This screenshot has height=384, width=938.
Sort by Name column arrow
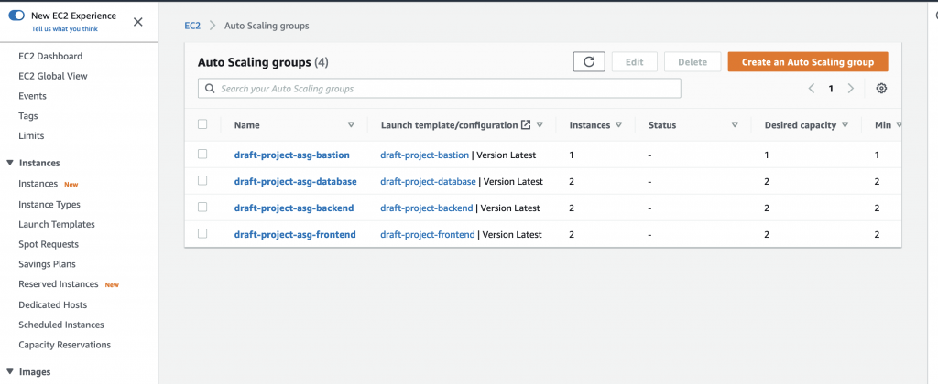[x=351, y=125]
